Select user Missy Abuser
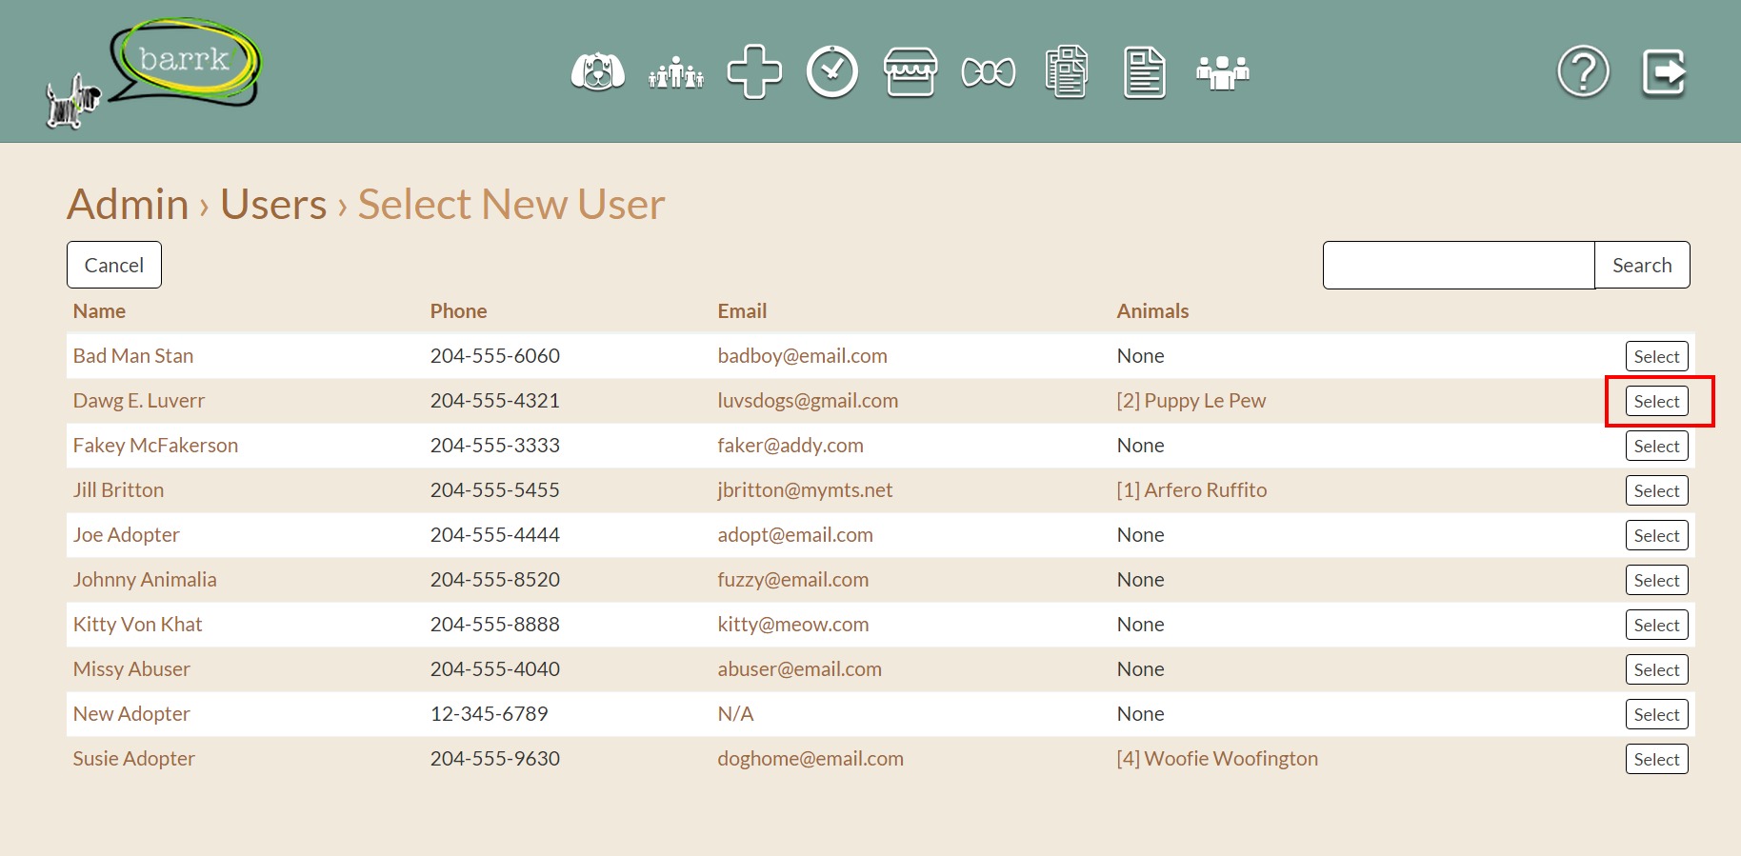This screenshot has width=1741, height=856. (x=1657, y=669)
